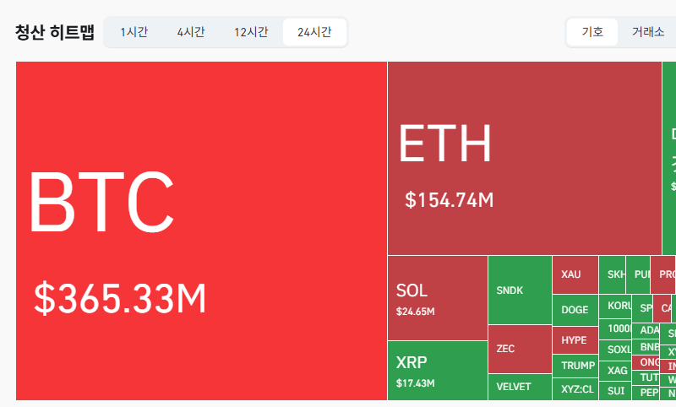Open the BTC $365.33M liquidation tile
The height and width of the screenshot is (407, 676).
[x=201, y=231]
